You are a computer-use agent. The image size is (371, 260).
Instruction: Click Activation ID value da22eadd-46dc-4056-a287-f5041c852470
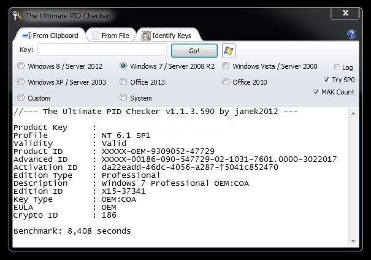[190, 167]
